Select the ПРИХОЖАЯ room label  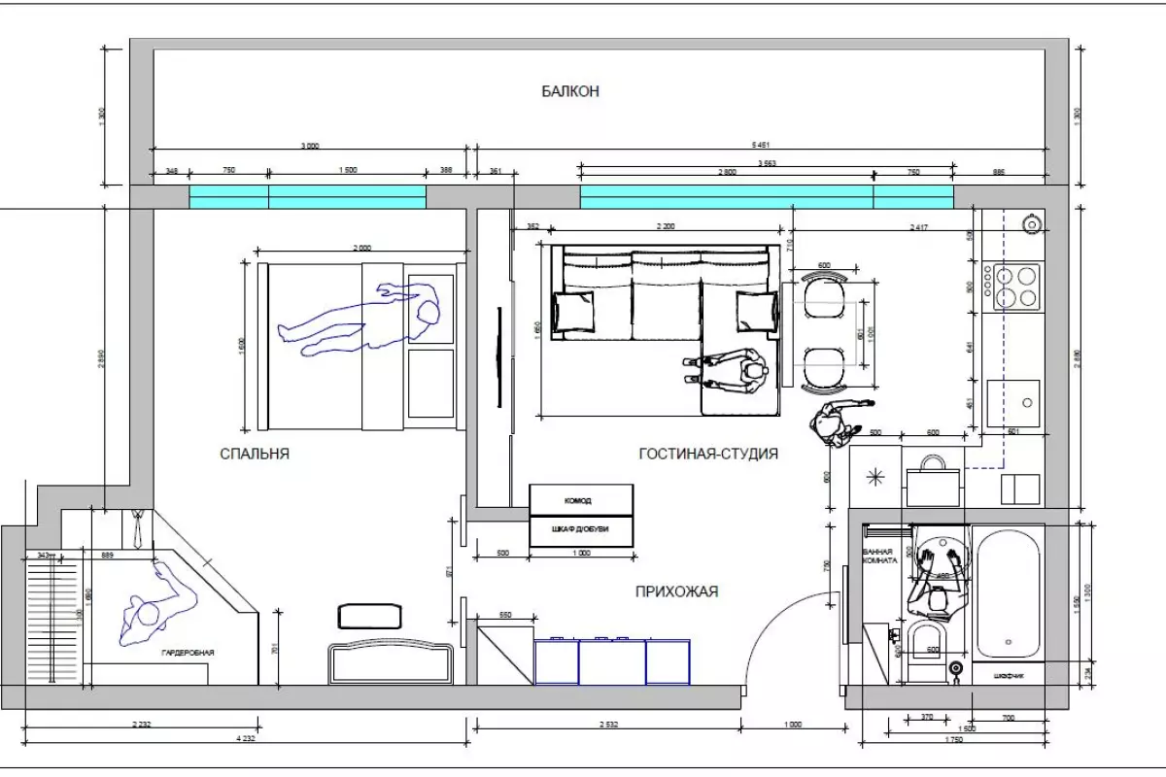coord(676,591)
